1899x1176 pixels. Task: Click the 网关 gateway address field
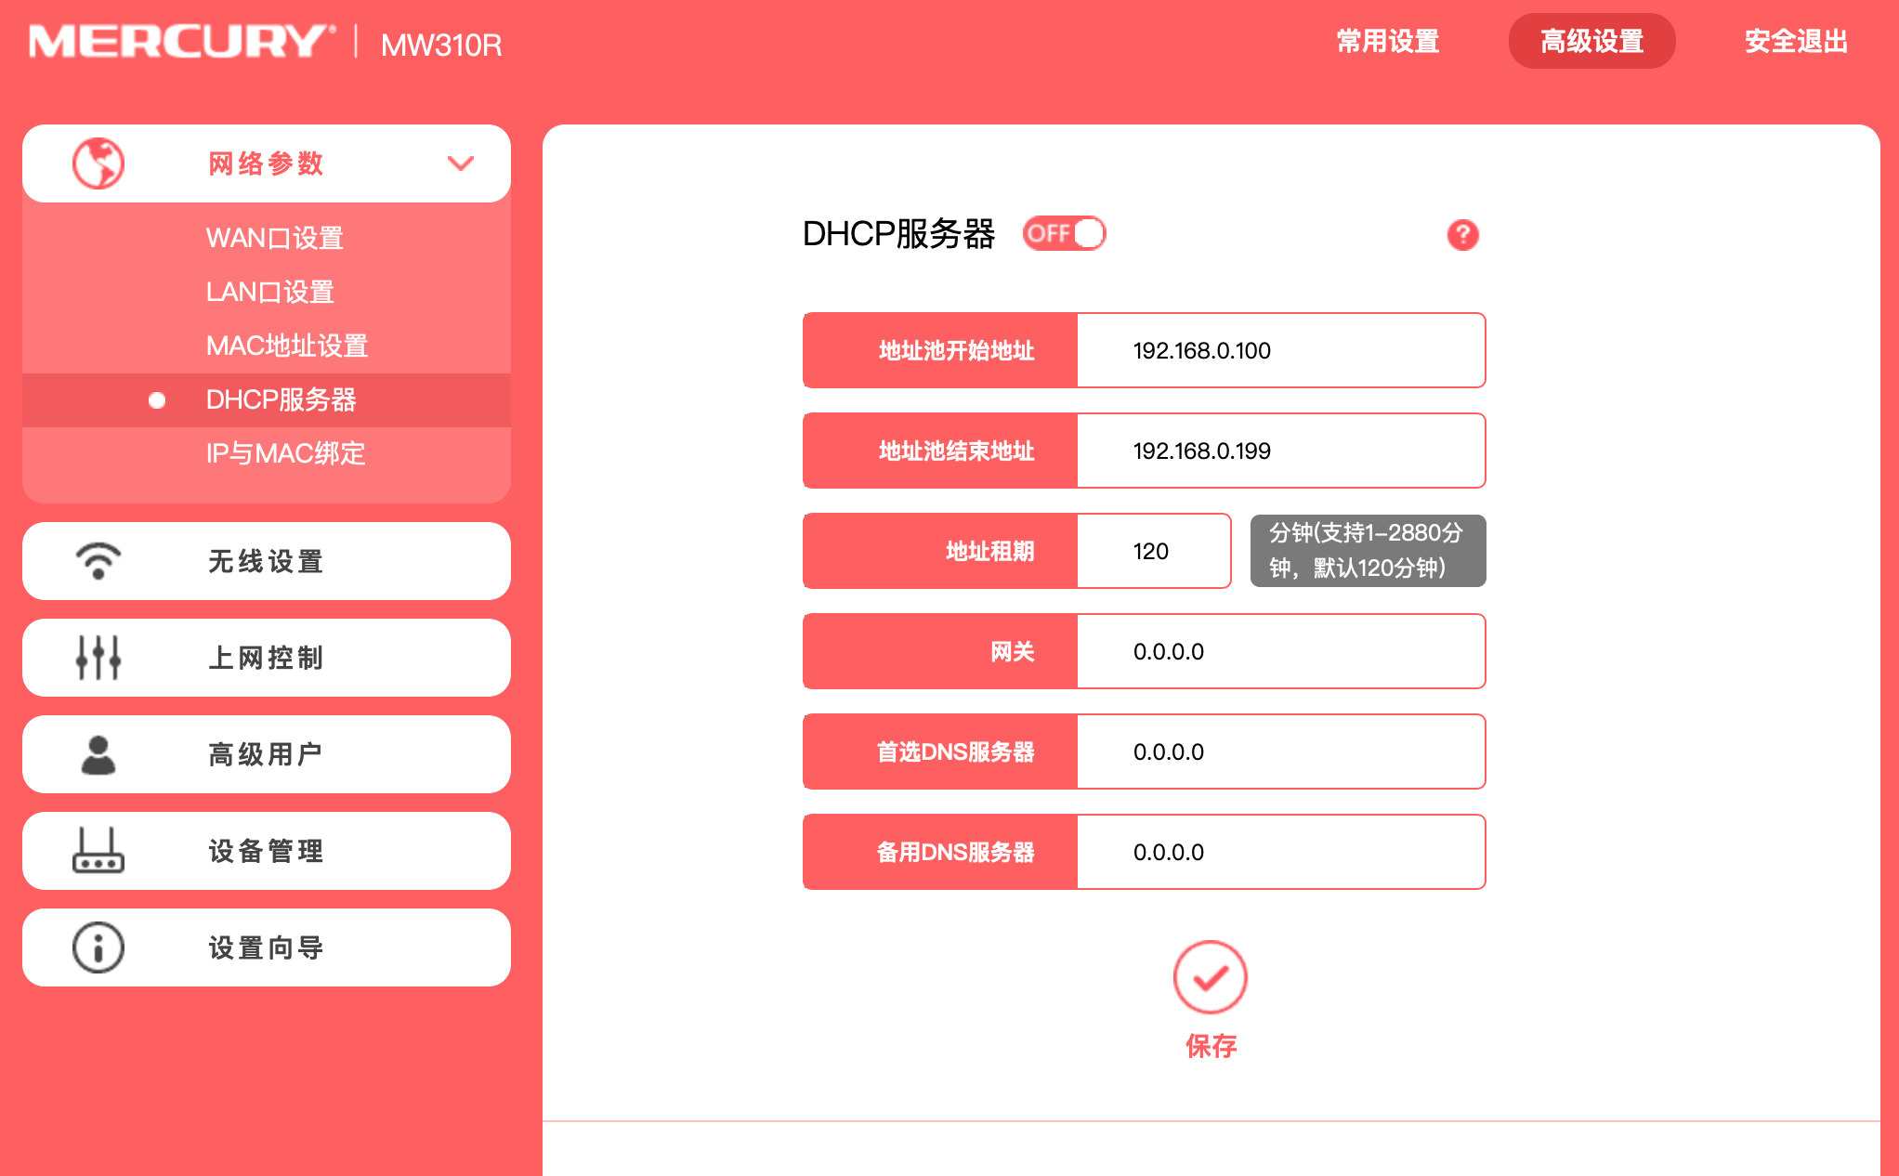pos(1280,651)
